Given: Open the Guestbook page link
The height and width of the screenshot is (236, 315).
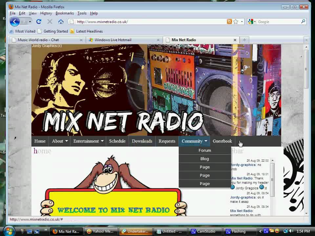Looking at the screenshot, I should click(x=222, y=141).
